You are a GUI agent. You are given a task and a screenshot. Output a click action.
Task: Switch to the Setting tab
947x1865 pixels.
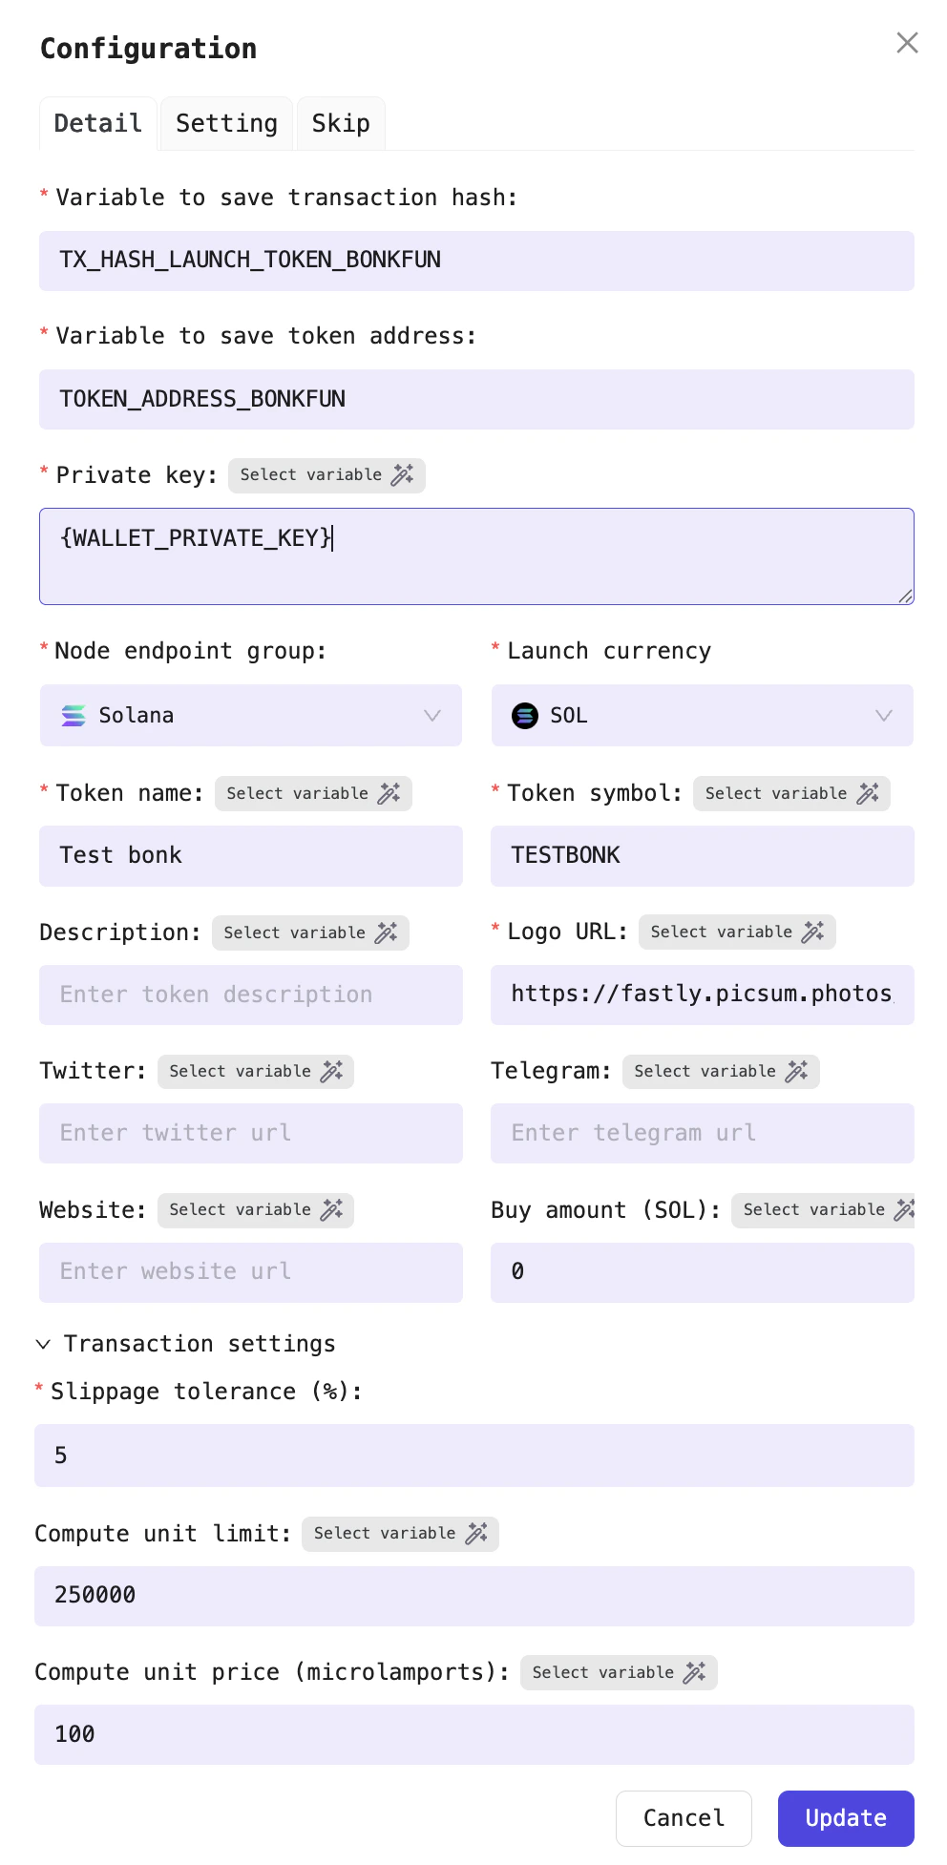pos(225,122)
